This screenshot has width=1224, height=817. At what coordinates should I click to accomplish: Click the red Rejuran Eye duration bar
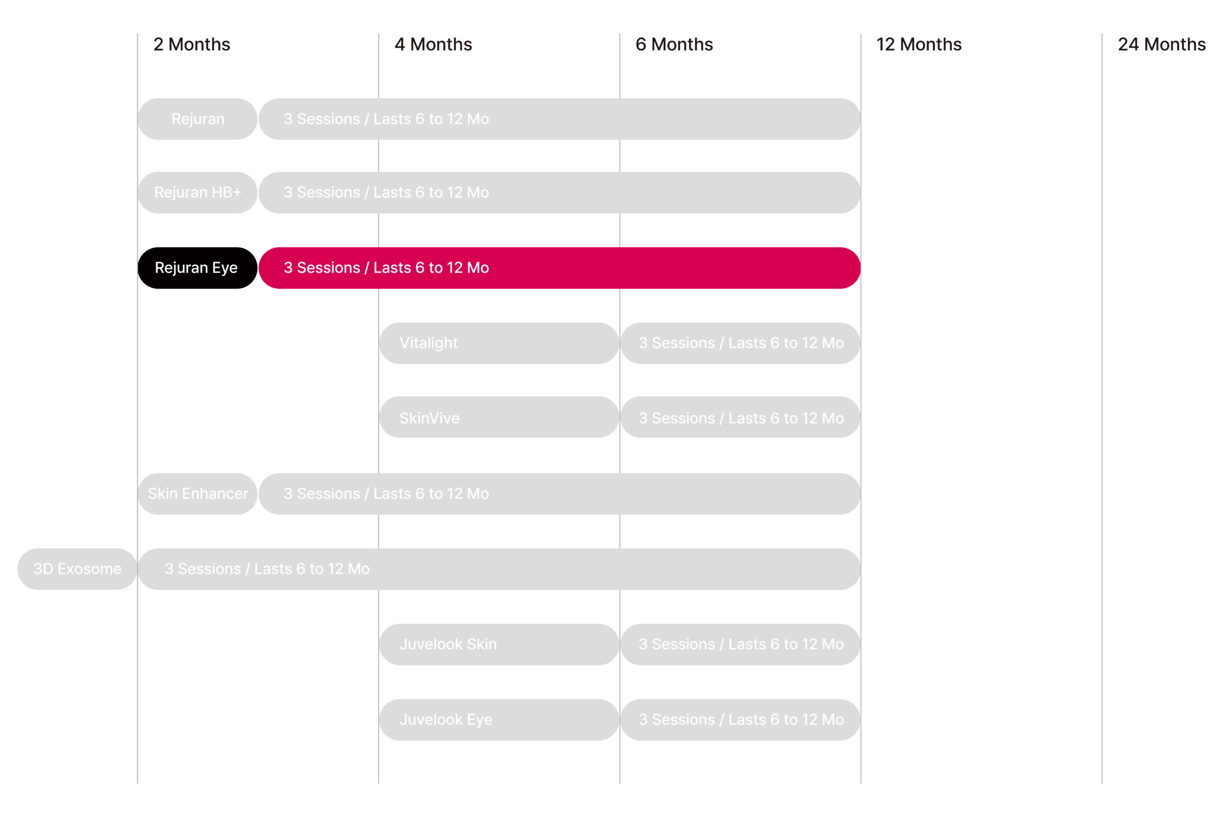click(x=559, y=268)
